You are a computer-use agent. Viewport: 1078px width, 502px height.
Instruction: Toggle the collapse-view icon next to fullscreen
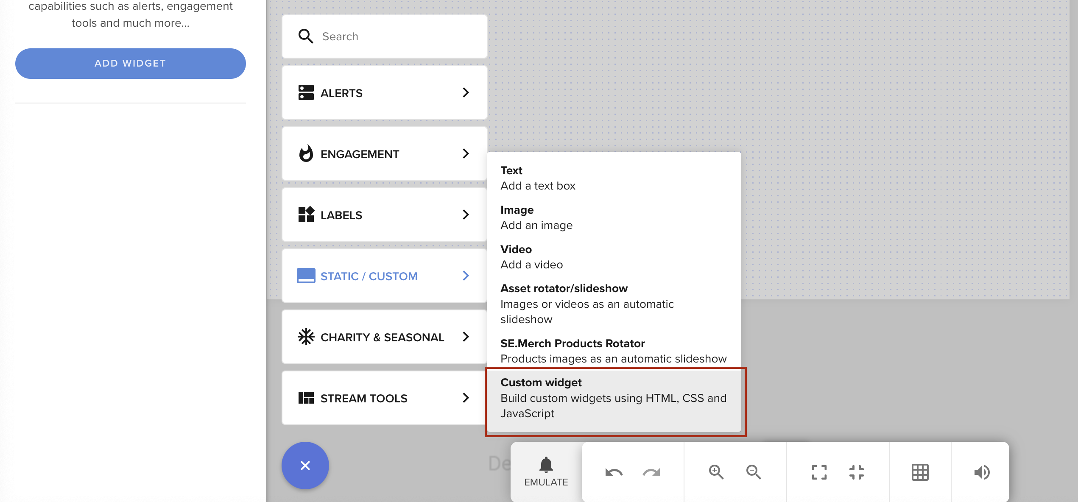click(x=857, y=472)
